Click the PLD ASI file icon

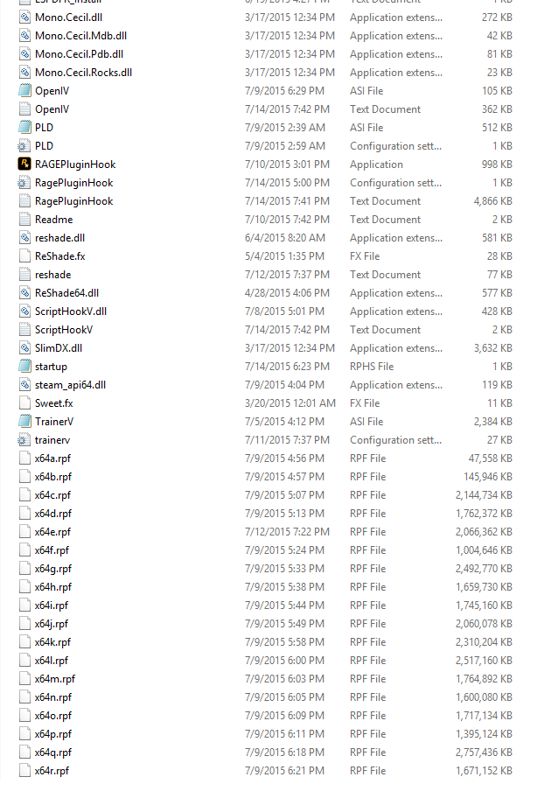(24, 128)
